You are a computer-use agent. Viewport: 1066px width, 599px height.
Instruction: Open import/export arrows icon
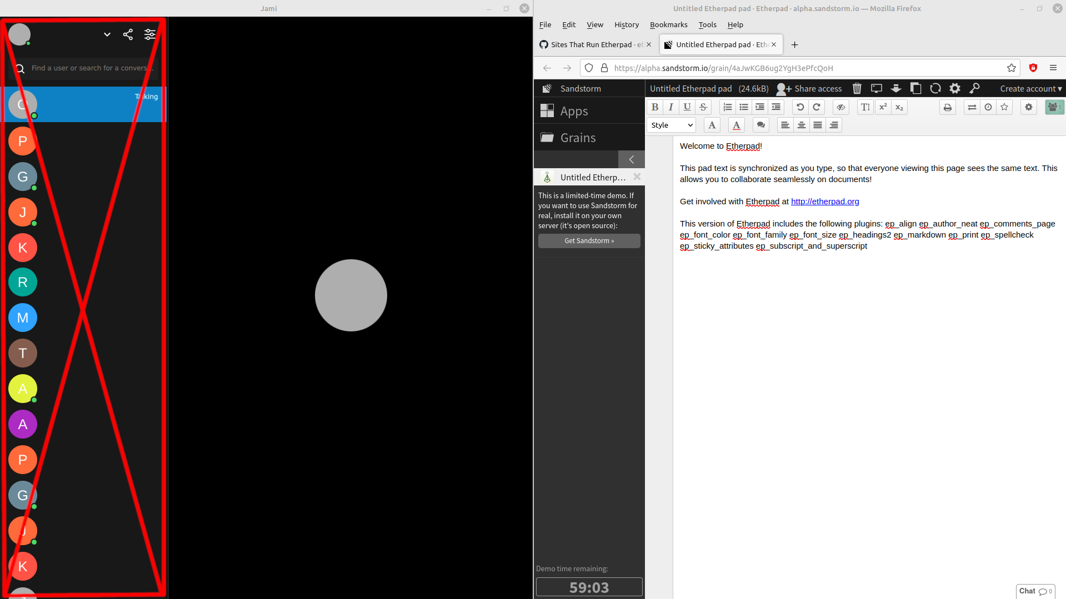pos(972,107)
